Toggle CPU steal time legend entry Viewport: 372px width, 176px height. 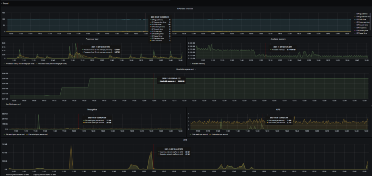point(362,33)
